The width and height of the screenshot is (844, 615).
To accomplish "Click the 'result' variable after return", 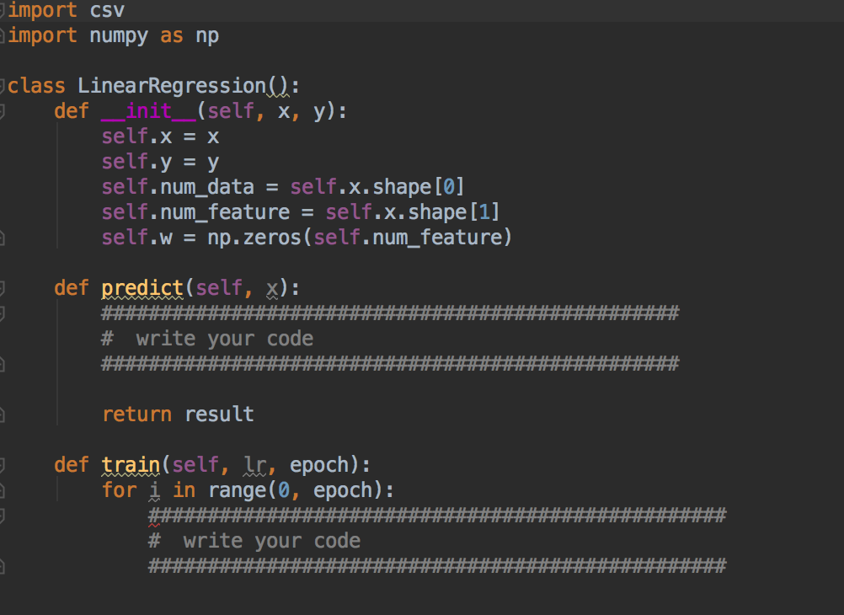I will pos(219,414).
